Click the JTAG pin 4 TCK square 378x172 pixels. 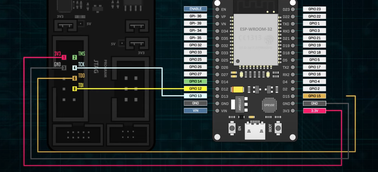click(75, 68)
